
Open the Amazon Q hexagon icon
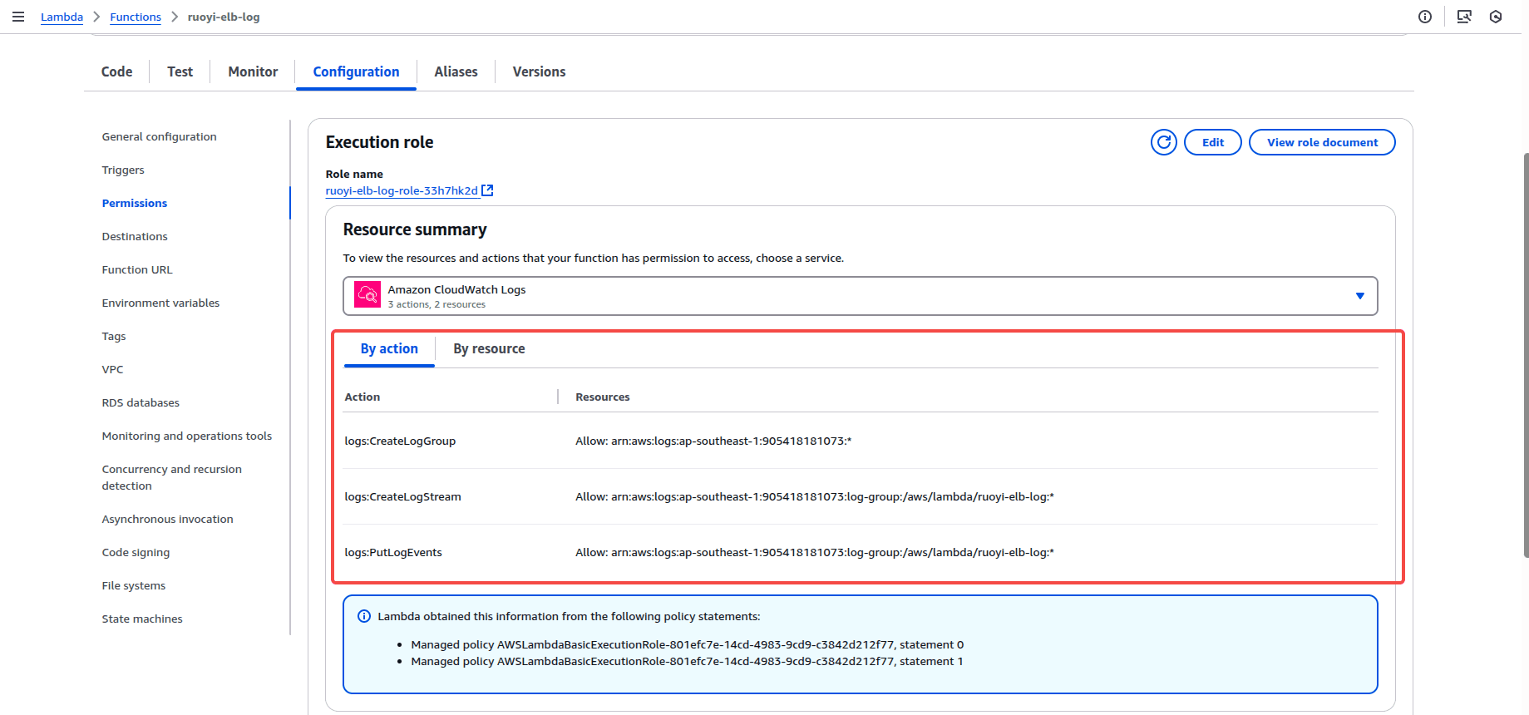tap(1496, 17)
